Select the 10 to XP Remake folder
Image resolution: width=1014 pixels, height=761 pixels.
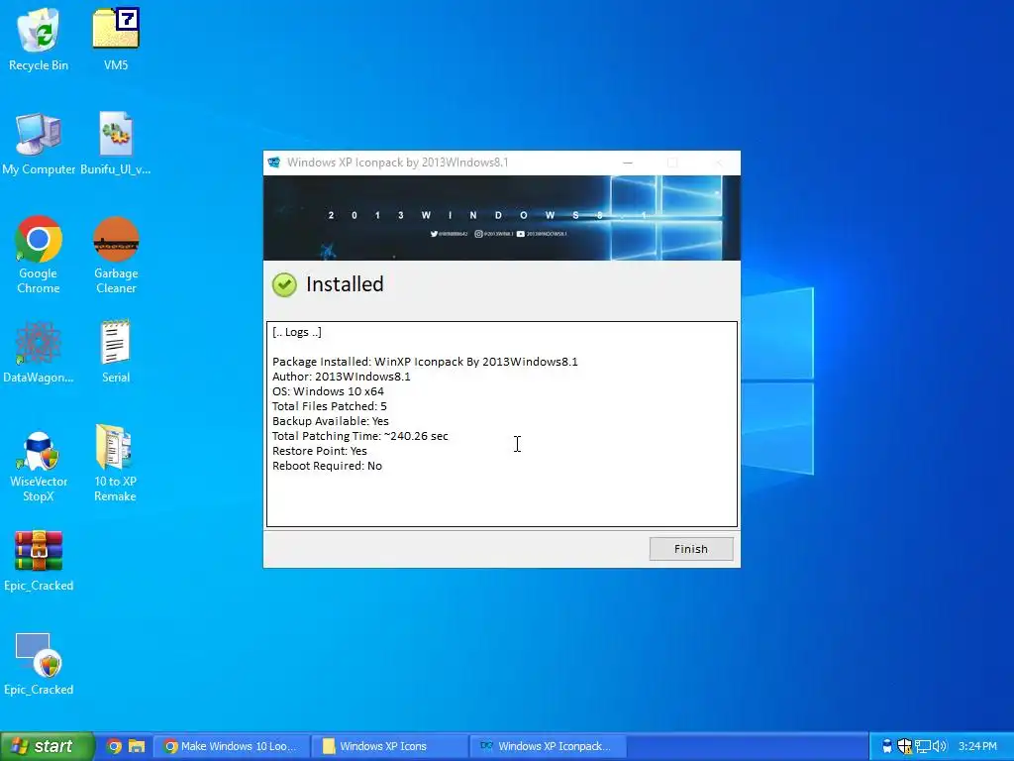(x=115, y=464)
